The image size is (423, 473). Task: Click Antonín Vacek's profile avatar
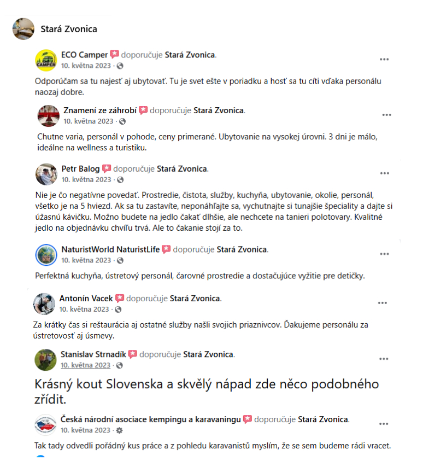[44, 303]
